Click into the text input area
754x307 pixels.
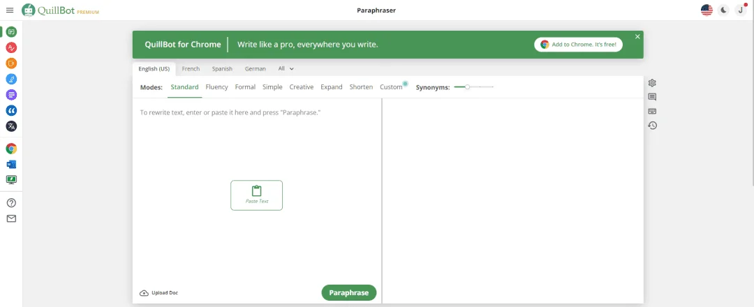257,190
